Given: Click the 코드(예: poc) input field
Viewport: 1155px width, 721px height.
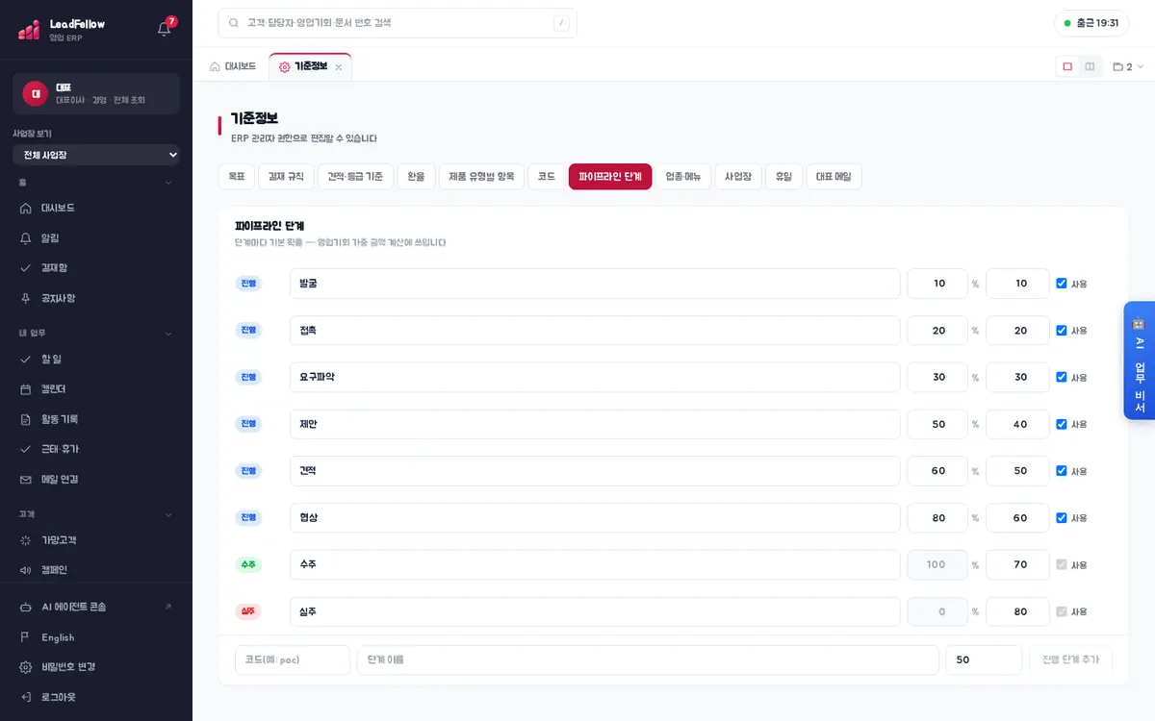Looking at the screenshot, I should [293, 660].
